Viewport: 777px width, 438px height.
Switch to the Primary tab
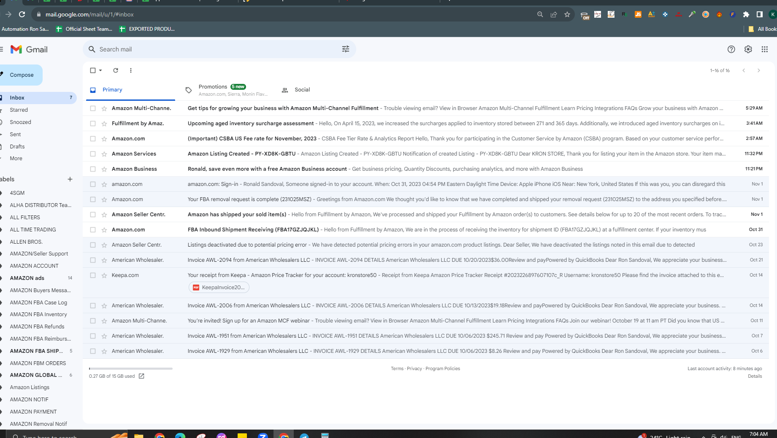point(130,90)
